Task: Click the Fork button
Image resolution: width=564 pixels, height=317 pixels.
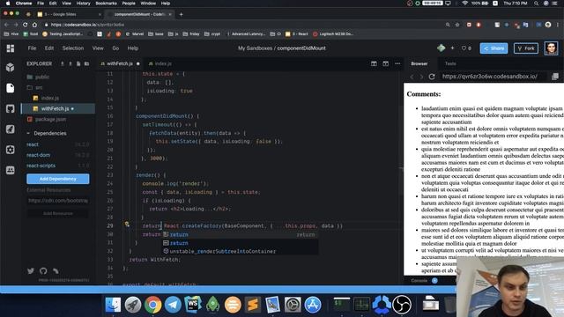Action: tap(526, 48)
